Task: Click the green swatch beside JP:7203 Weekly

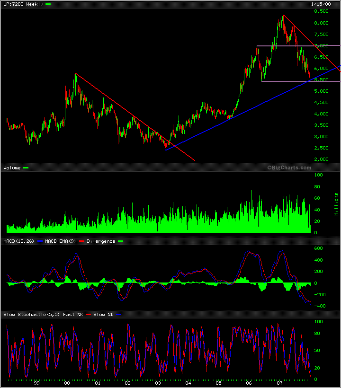Action: (48, 4)
